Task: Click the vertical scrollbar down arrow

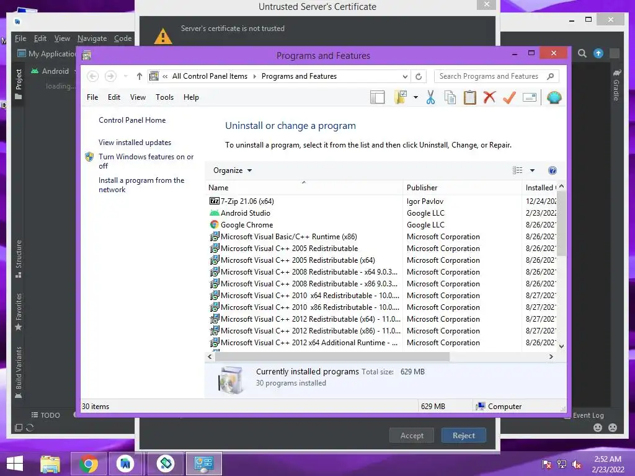Action: click(x=561, y=346)
